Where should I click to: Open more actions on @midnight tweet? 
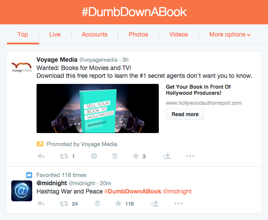[x=178, y=203]
